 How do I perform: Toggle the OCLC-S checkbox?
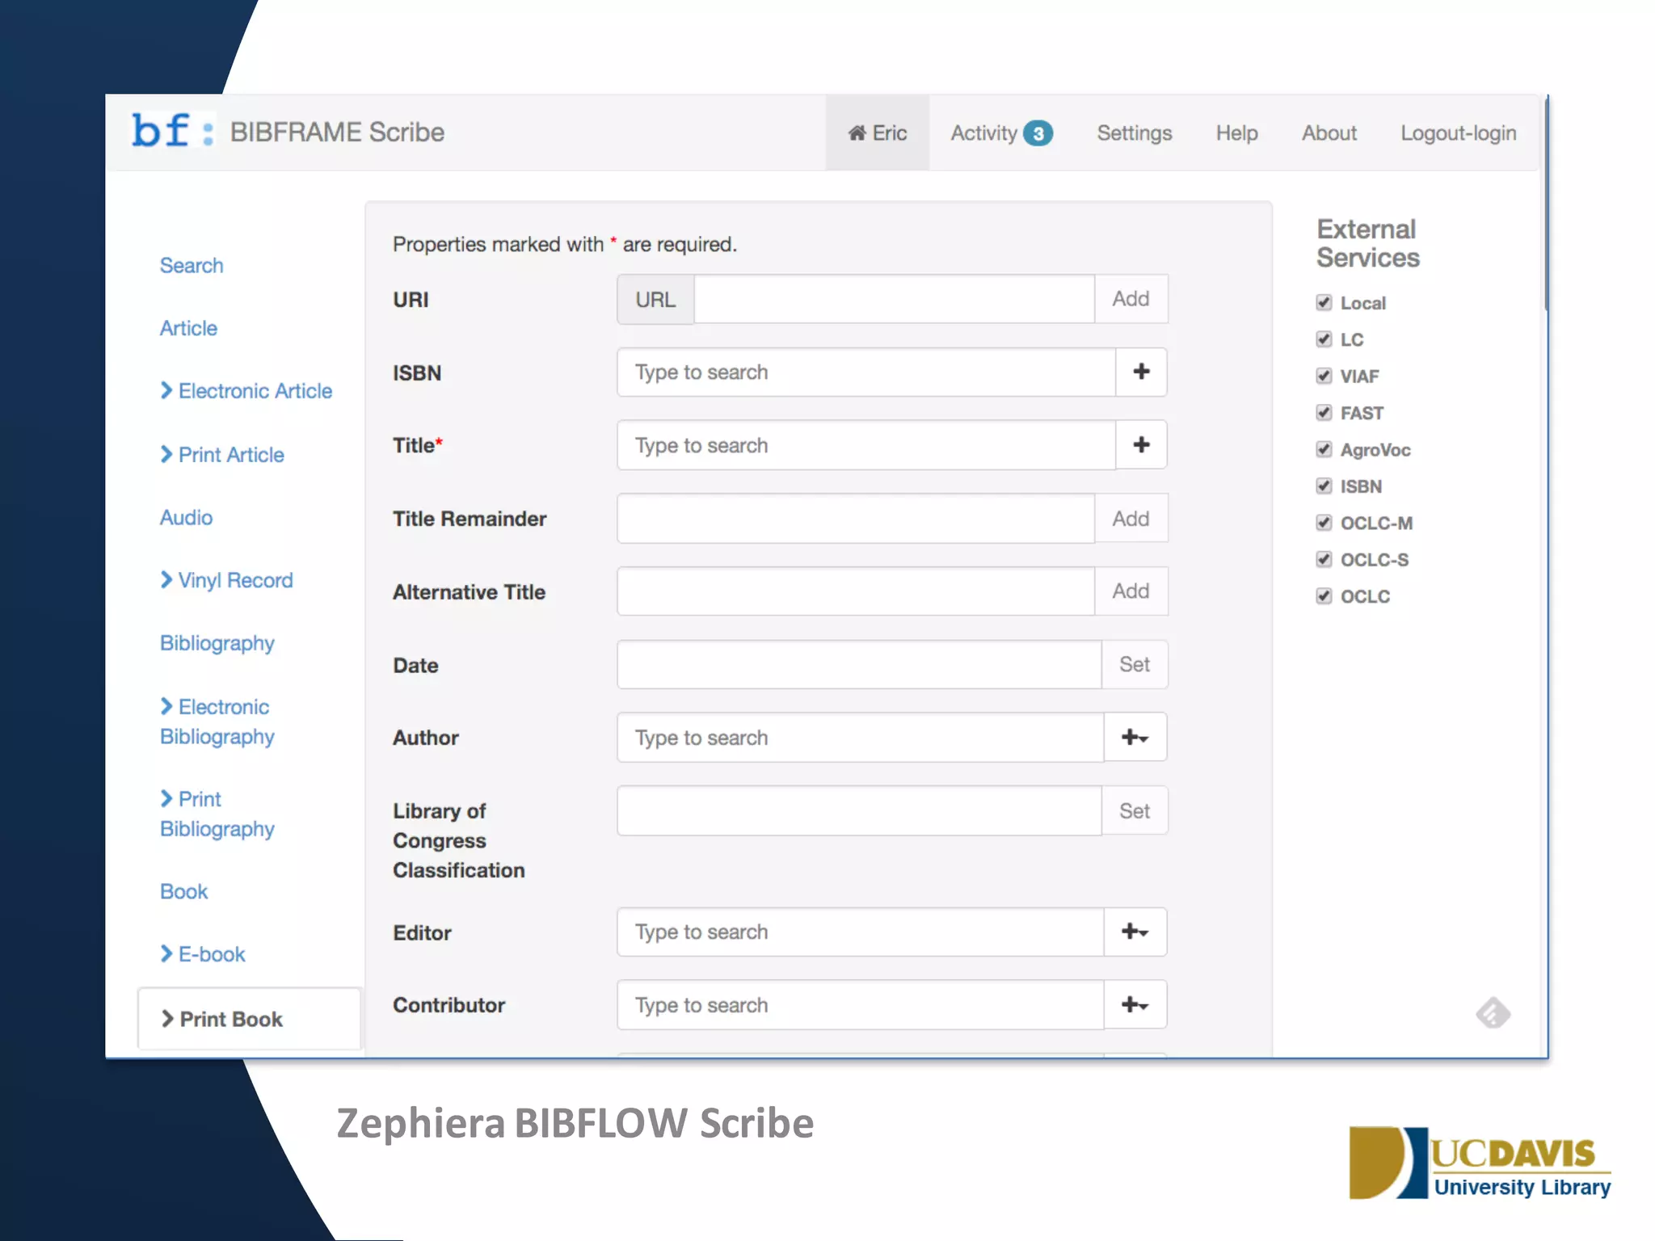point(1324,558)
